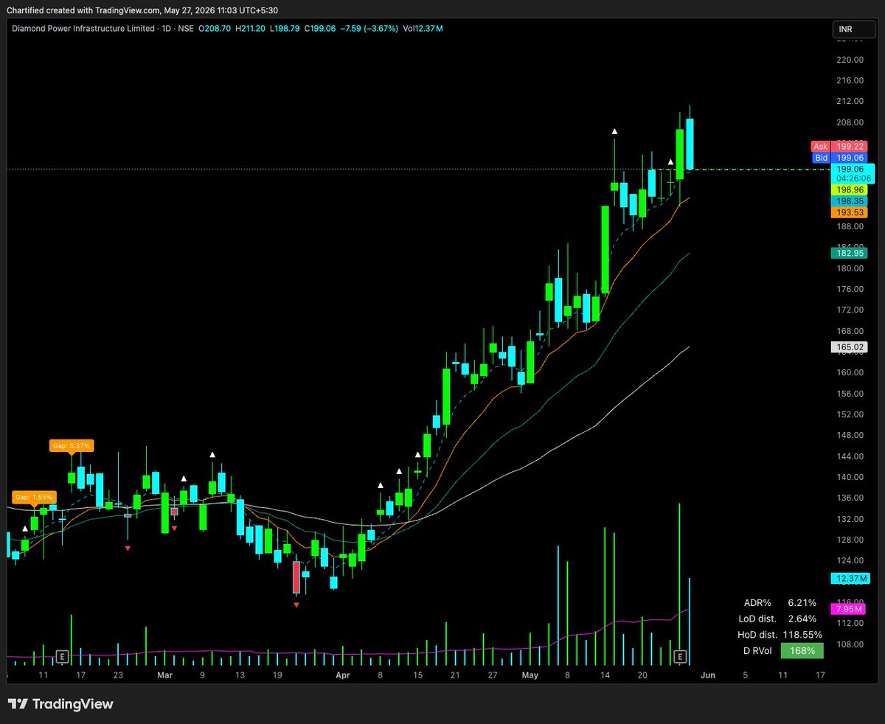Image resolution: width=885 pixels, height=724 pixels.
Task: Click the Apr label on date axis
Action: point(342,674)
